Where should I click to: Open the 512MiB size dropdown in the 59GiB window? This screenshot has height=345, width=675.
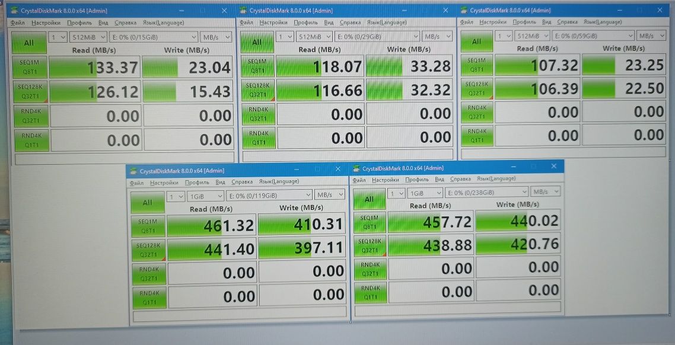(533, 36)
